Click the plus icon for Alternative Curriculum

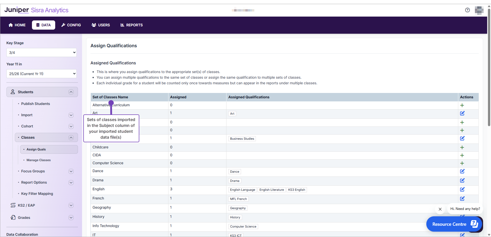(462, 105)
